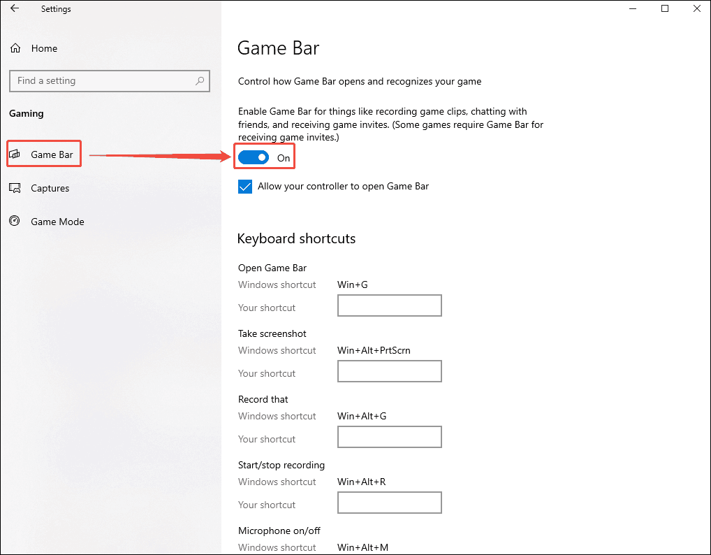Click the magnifier icon in the search box

click(200, 80)
